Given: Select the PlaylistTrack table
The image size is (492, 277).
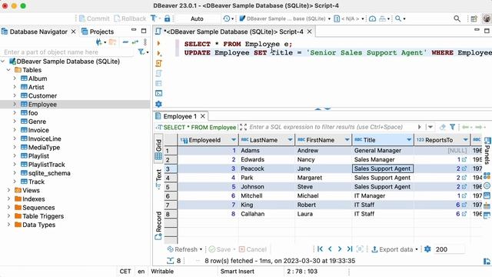Looking at the screenshot, I should tap(46, 165).
